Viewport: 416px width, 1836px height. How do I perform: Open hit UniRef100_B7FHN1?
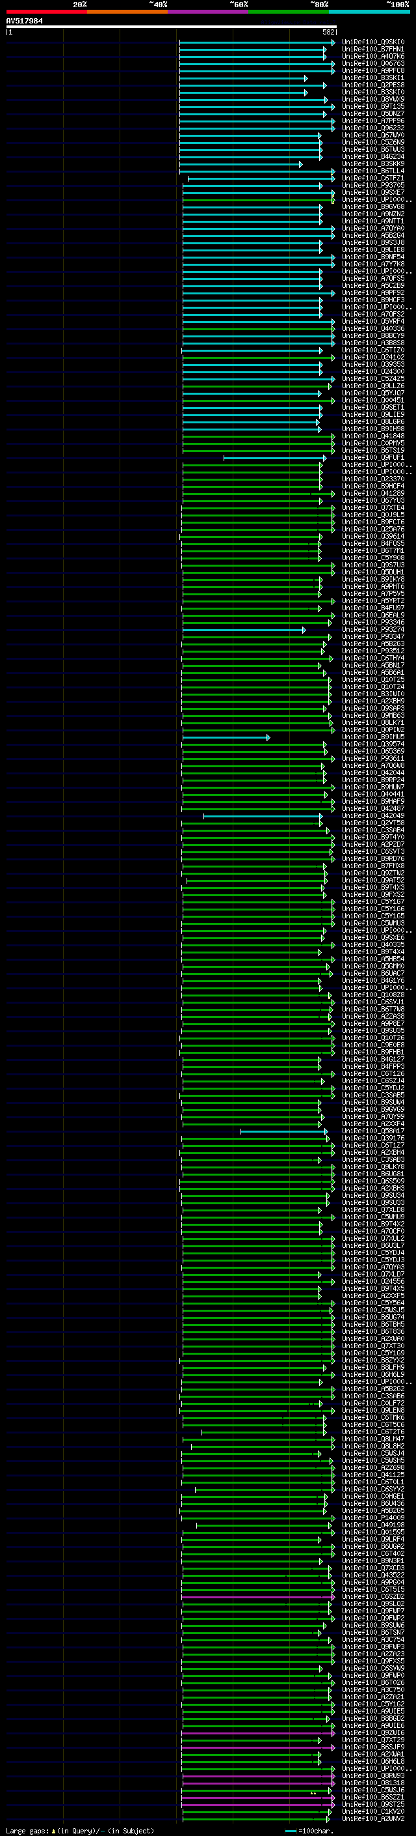[x=373, y=49]
